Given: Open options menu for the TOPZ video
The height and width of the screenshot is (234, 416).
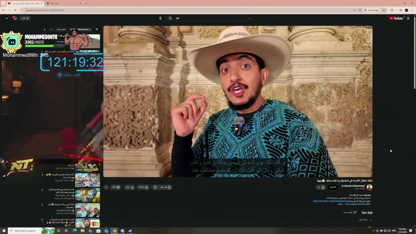Looking at the screenshot, I should 42,220.
